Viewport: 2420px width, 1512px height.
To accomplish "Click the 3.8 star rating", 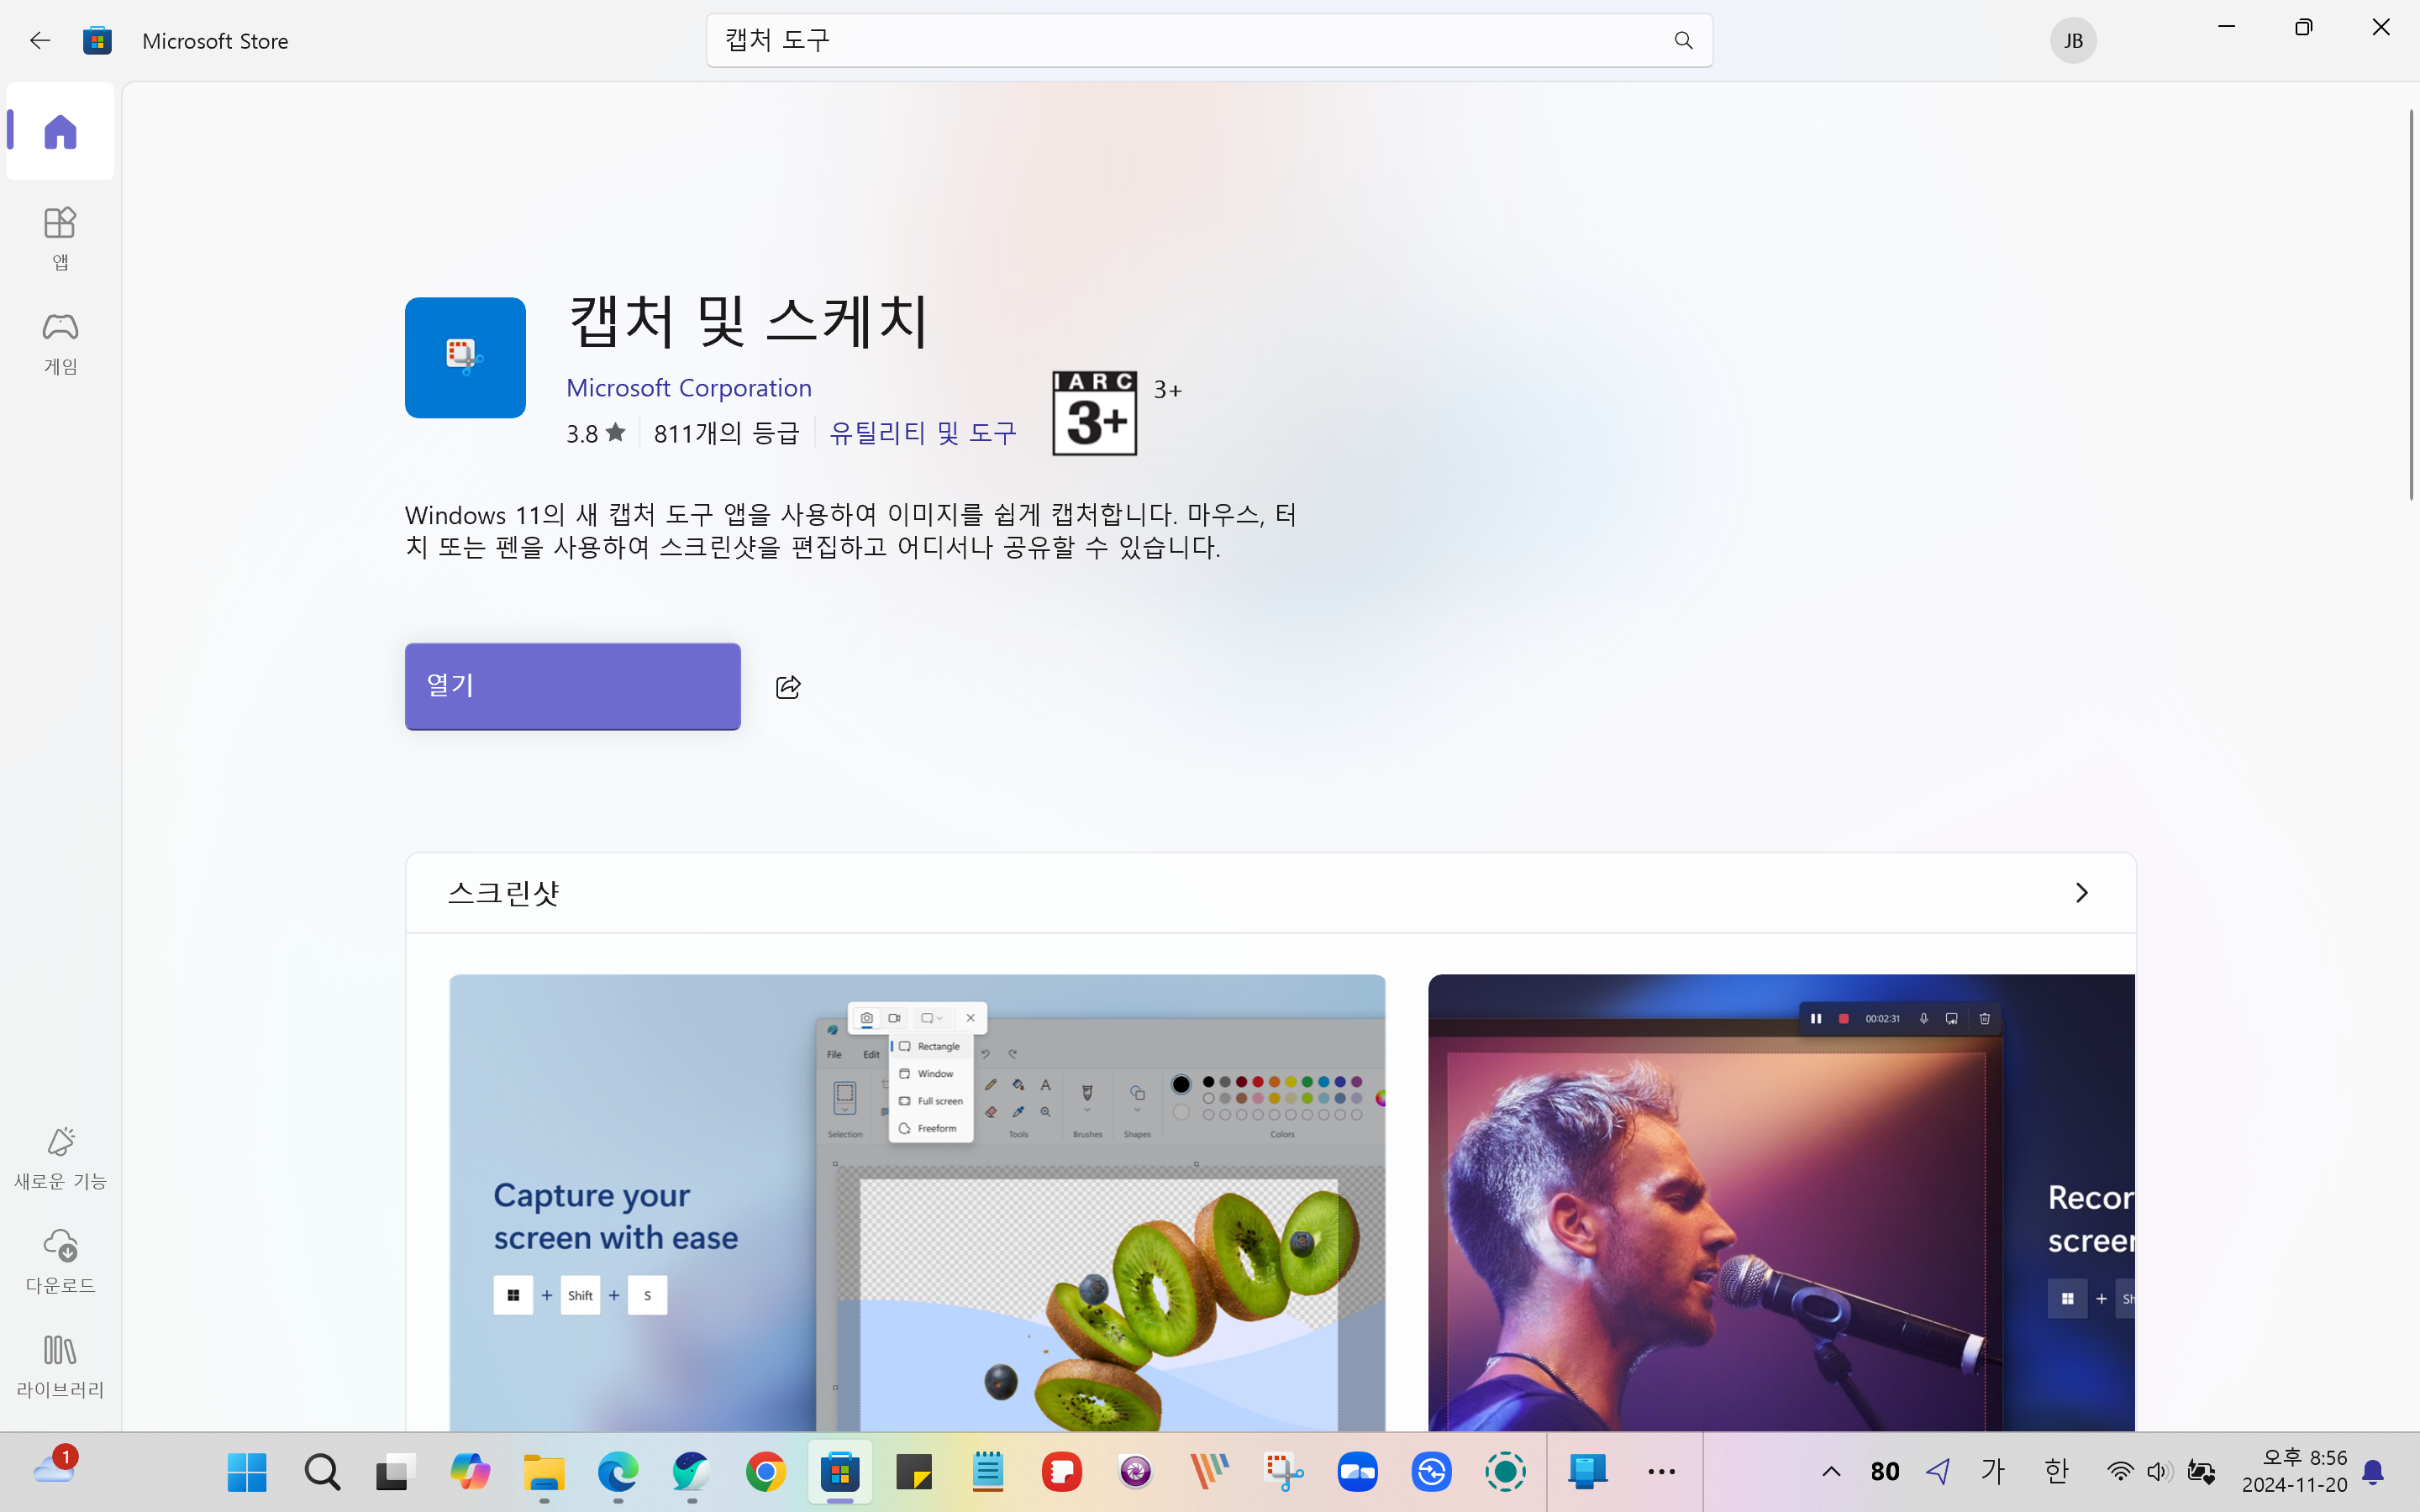I will click(595, 433).
